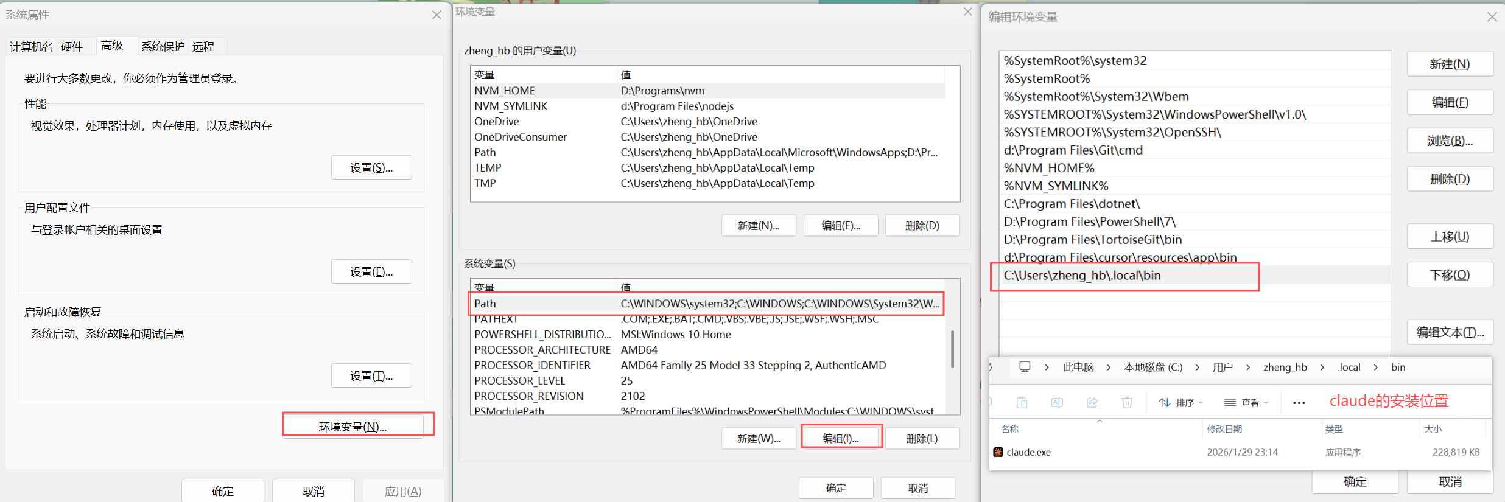
Task: Select the C:\Users\zheng_hb\.local\bin path entry
Action: [1082, 276]
